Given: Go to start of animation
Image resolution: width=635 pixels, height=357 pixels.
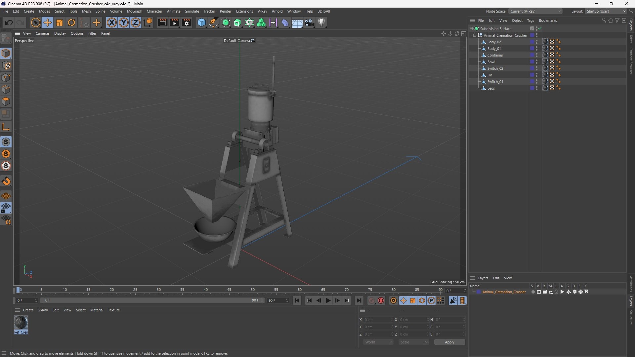Looking at the screenshot, I should 297,300.
